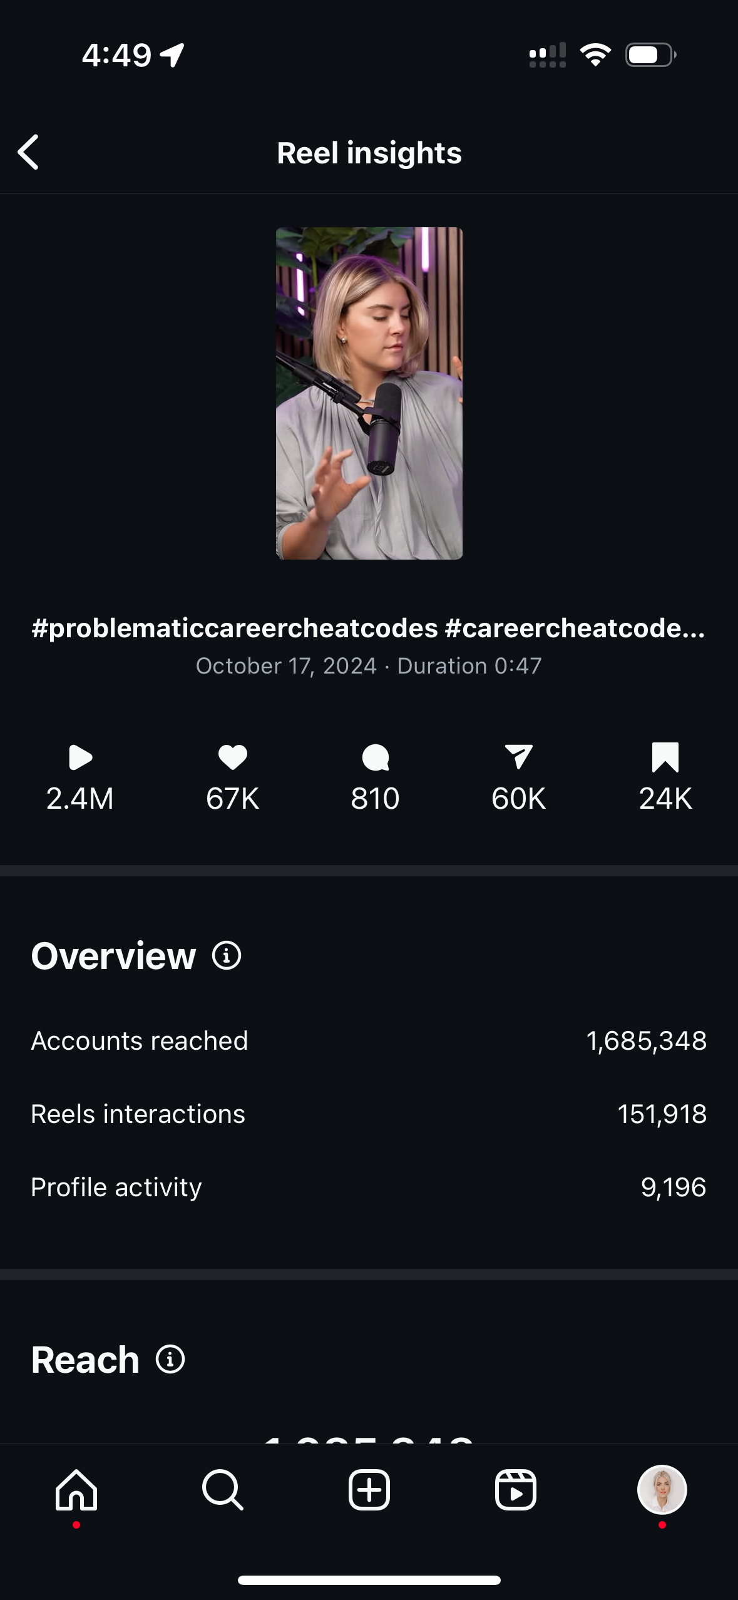Tap the Reel insights title
Viewport: 738px width, 1600px height.
(x=369, y=153)
